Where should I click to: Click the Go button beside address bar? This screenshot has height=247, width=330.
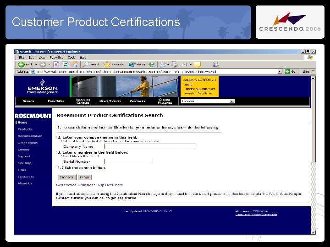[x=290, y=72]
